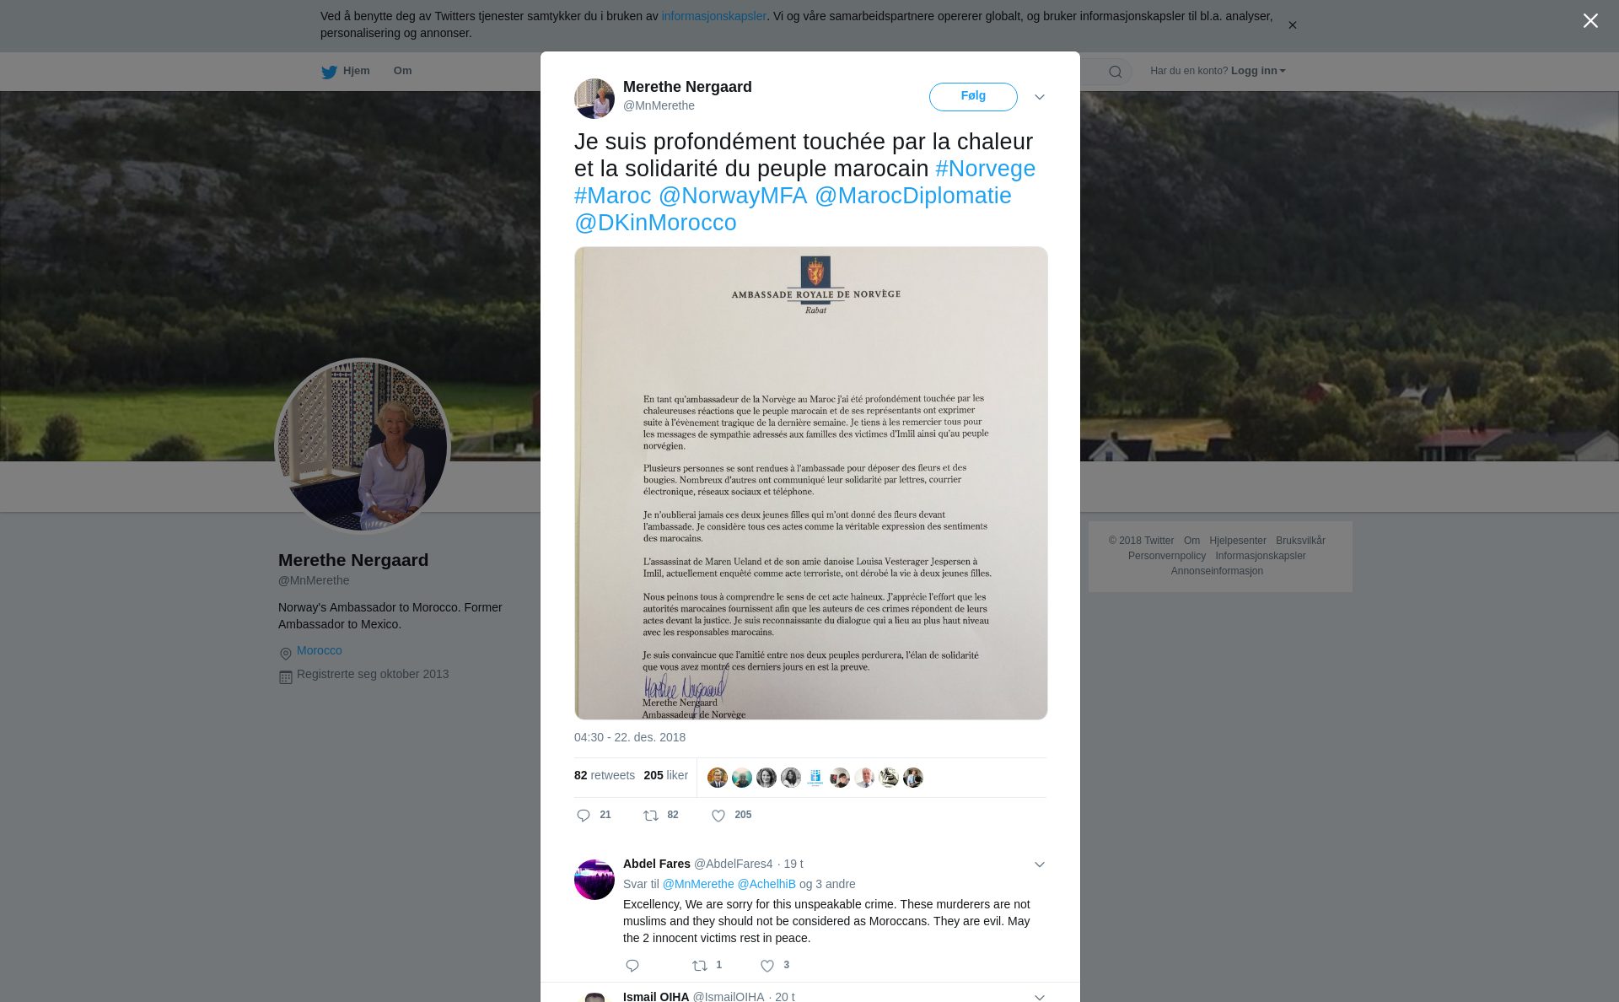
Task: Click the informasjonskapsler link in banner
Action: tap(713, 16)
